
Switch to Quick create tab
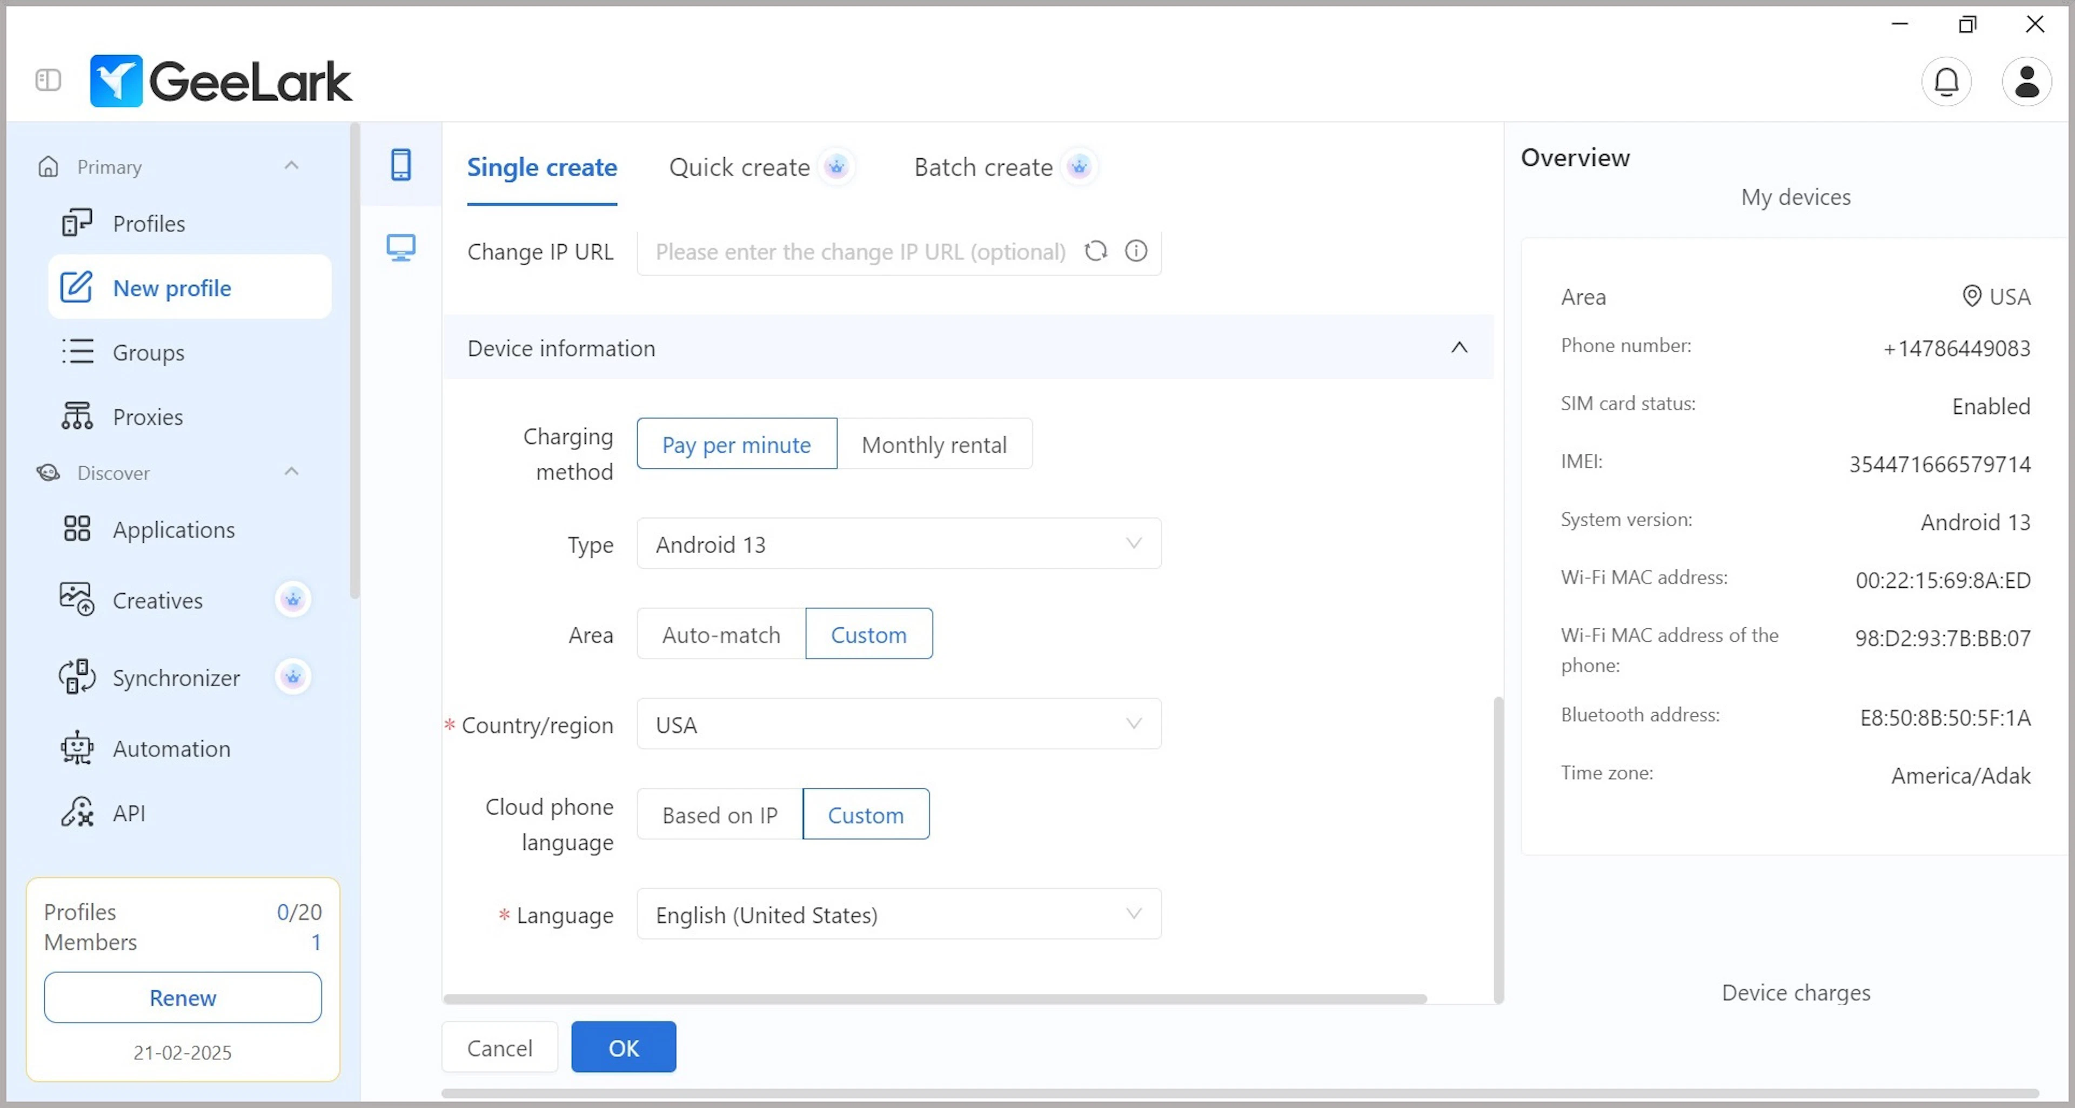click(x=739, y=167)
